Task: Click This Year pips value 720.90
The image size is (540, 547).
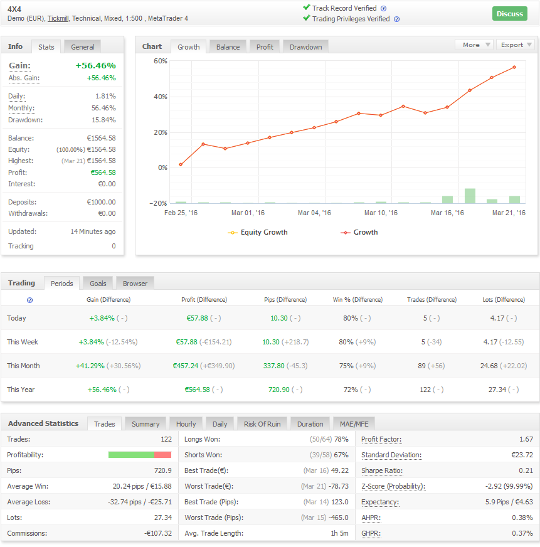Action: click(x=278, y=390)
